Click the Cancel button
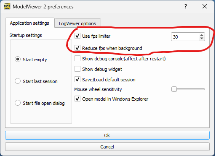The width and height of the screenshot is (216, 156). coord(107,147)
